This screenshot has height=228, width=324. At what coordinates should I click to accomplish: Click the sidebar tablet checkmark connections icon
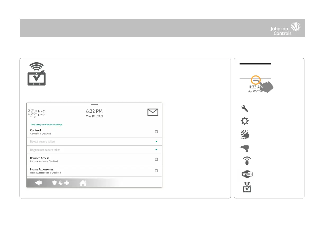pyautogui.click(x=247, y=187)
